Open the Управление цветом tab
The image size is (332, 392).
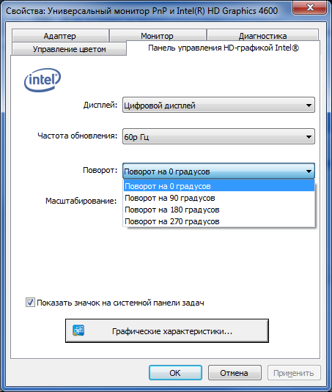[69, 49]
